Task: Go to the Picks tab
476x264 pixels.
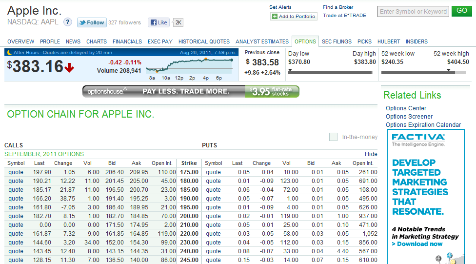Action: [x=364, y=41]
